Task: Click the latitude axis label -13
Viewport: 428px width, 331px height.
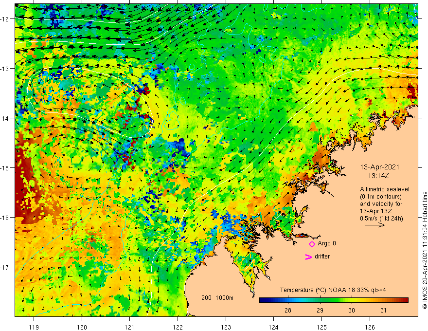Action: click(x=5, y=69)
